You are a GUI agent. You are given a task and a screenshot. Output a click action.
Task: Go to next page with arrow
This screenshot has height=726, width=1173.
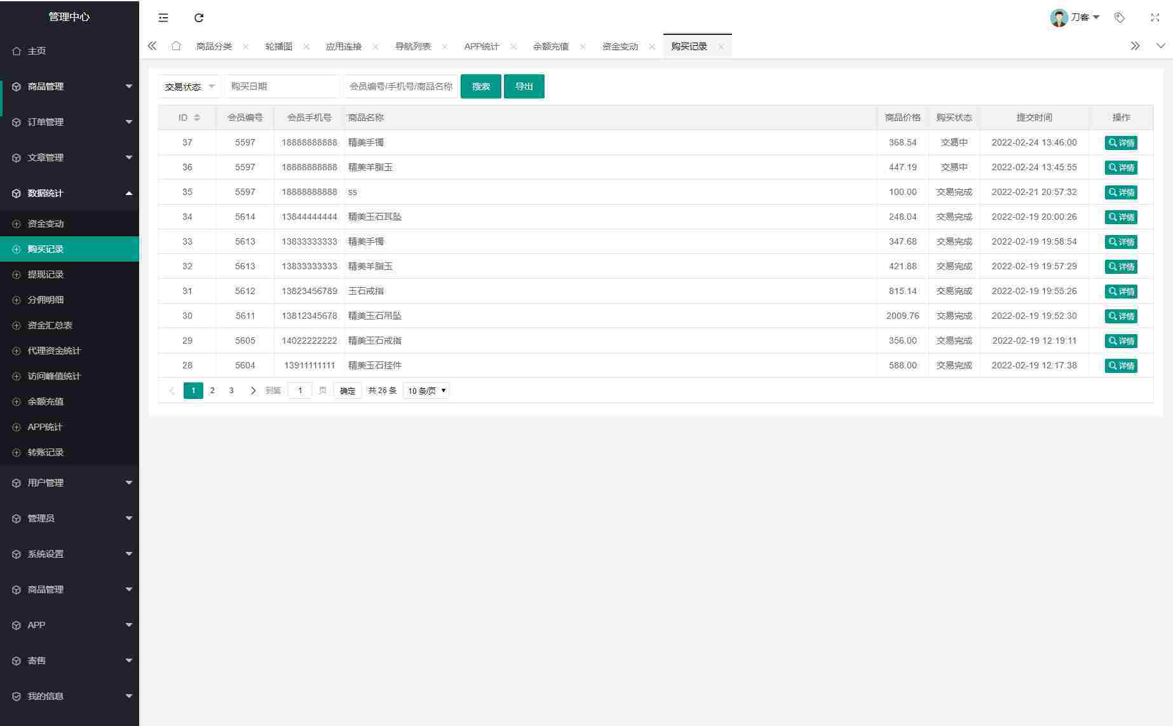click(253, 391)
